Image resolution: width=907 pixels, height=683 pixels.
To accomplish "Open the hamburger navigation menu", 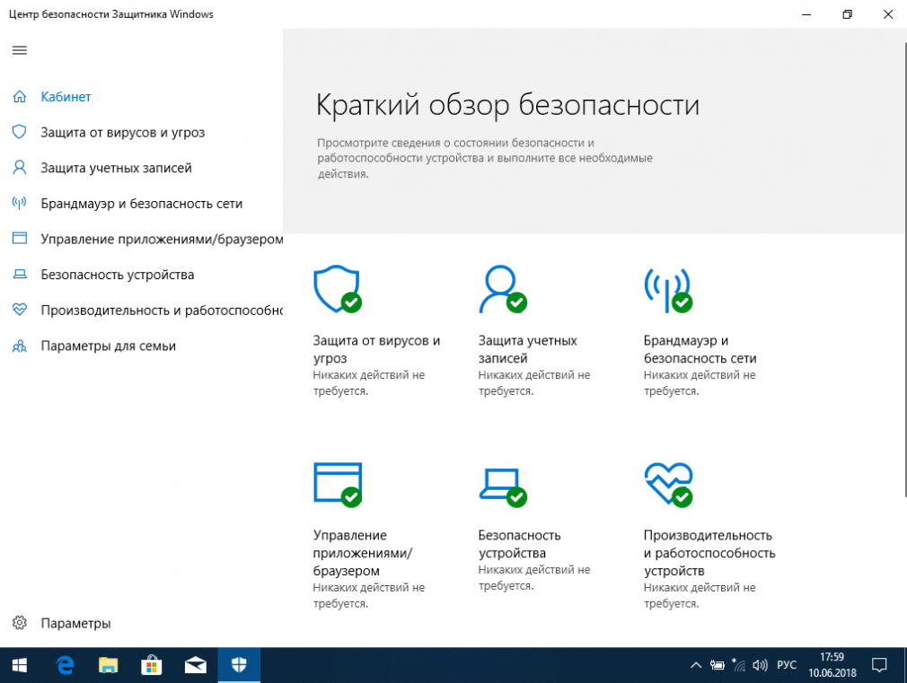I will tap(20, 50).
